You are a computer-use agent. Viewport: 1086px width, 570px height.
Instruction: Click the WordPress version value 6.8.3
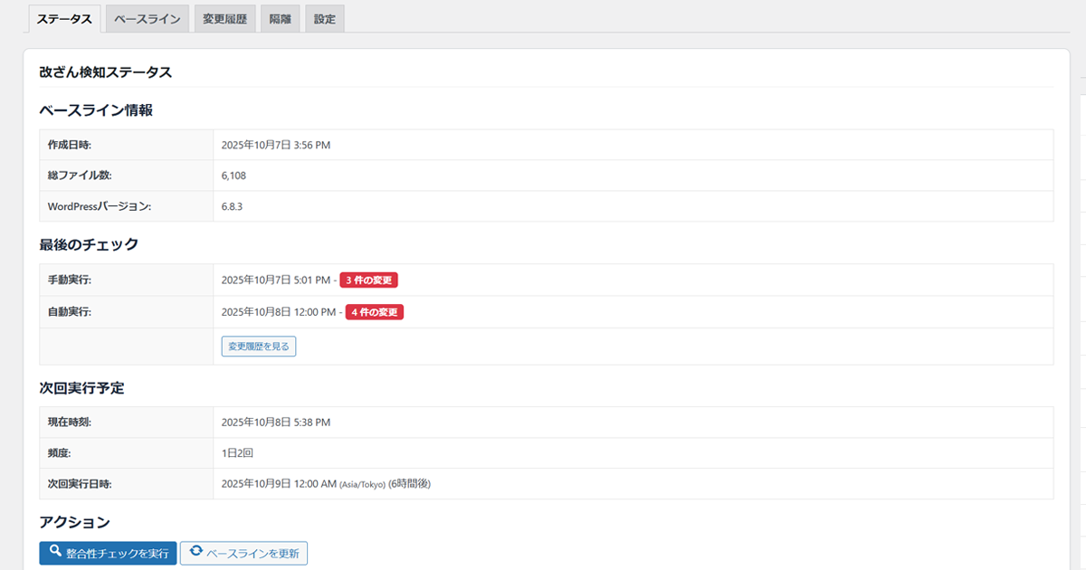(x=232, y=206)
